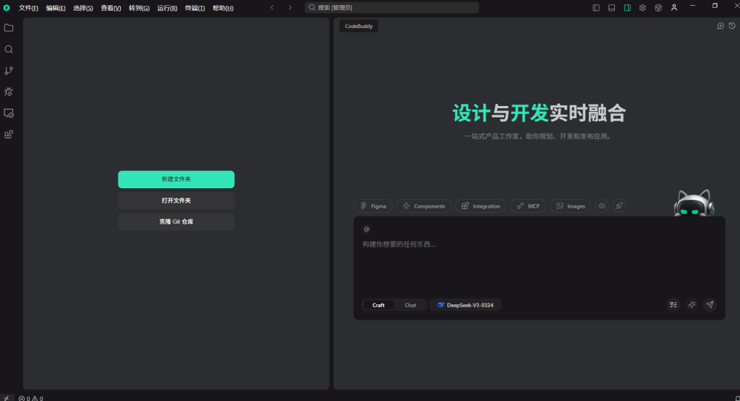Switch to the Chat mode tab
The image size is (740, 401).
coord(410,305)
